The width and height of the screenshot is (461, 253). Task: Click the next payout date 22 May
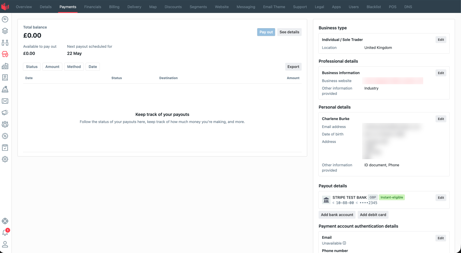74,53
